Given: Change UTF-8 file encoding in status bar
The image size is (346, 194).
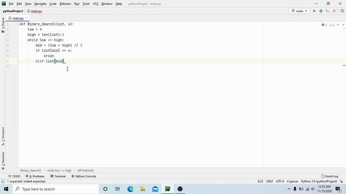Looking at the screenshot, I should [x=280, y=182].
